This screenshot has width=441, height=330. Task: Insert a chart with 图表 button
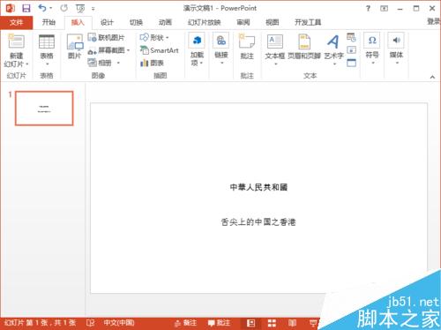click(x=152, y=63)
